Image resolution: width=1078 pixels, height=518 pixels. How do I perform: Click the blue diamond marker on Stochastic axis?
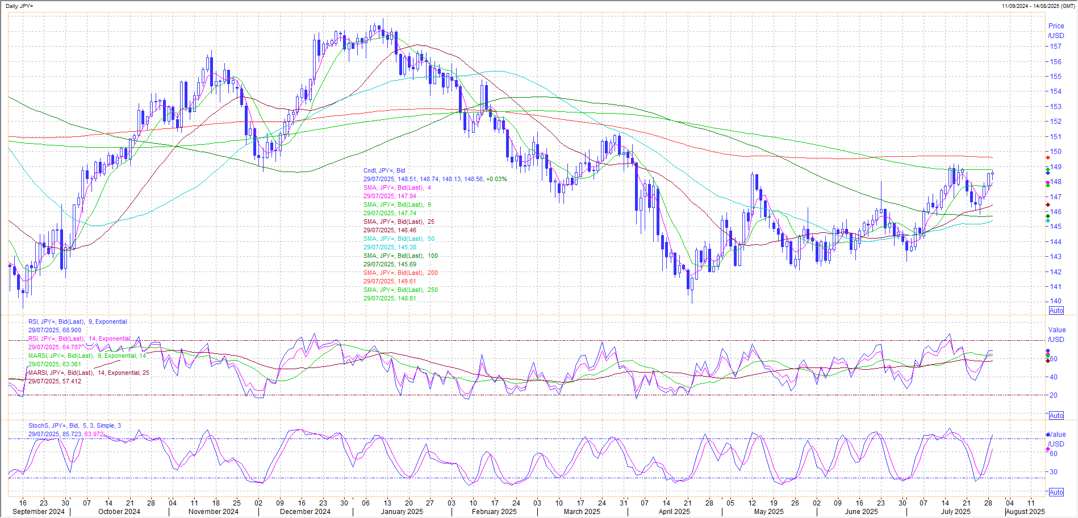click(x=1048, y=435)
